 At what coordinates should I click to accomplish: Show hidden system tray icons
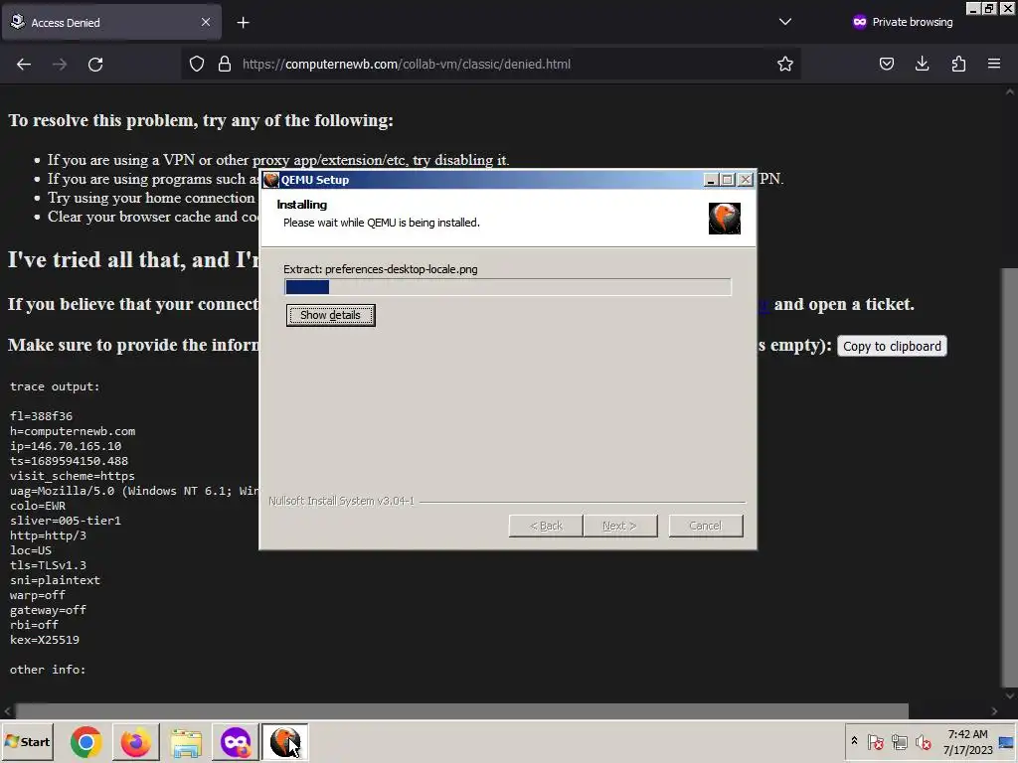(x=854, y=741)
